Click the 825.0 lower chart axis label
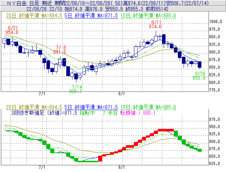The image size is (226, 172). (x=214, y=164)
